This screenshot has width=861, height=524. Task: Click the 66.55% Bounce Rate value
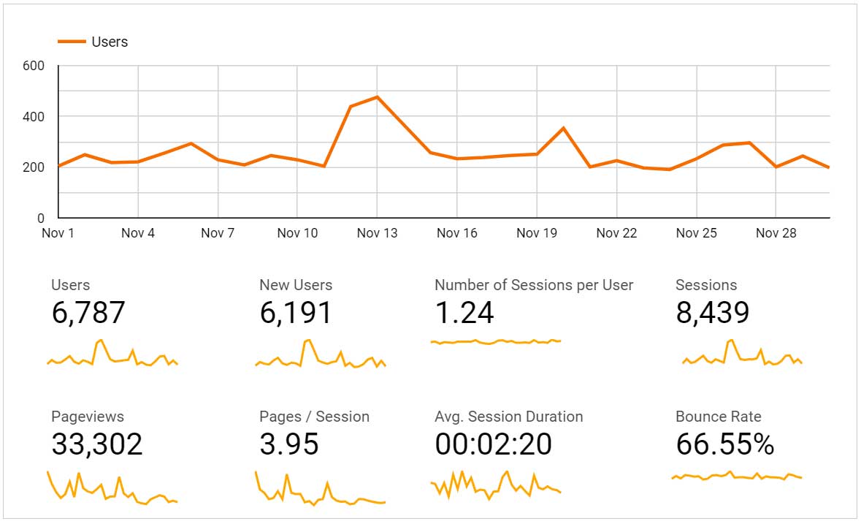coord(725,444)
